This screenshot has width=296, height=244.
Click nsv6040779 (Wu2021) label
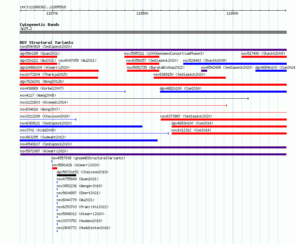coord(75,200)
